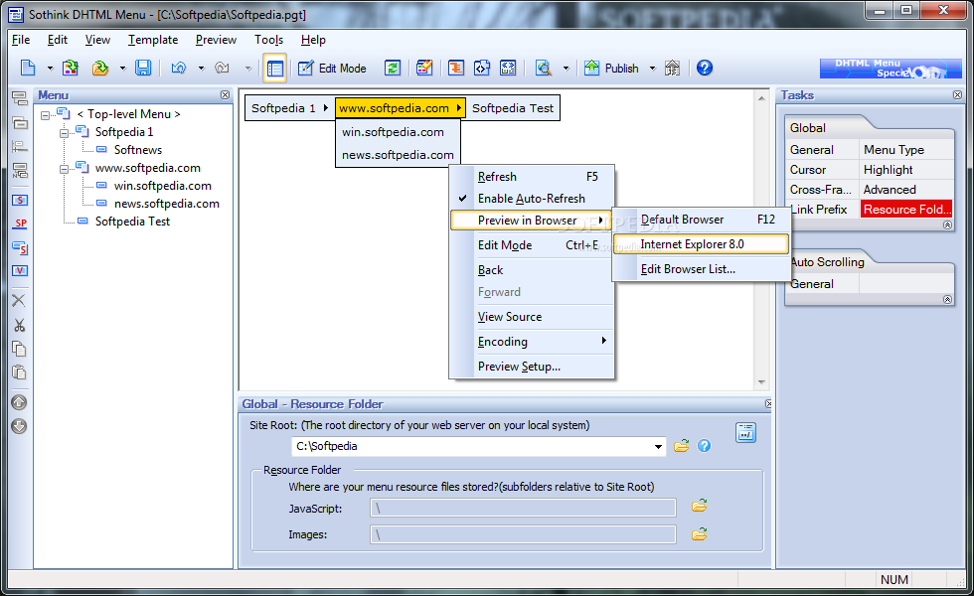Viewport: 974px width, 596px height.
Task: Click the Copy icon in left sidebar
Action: point(19,349)
